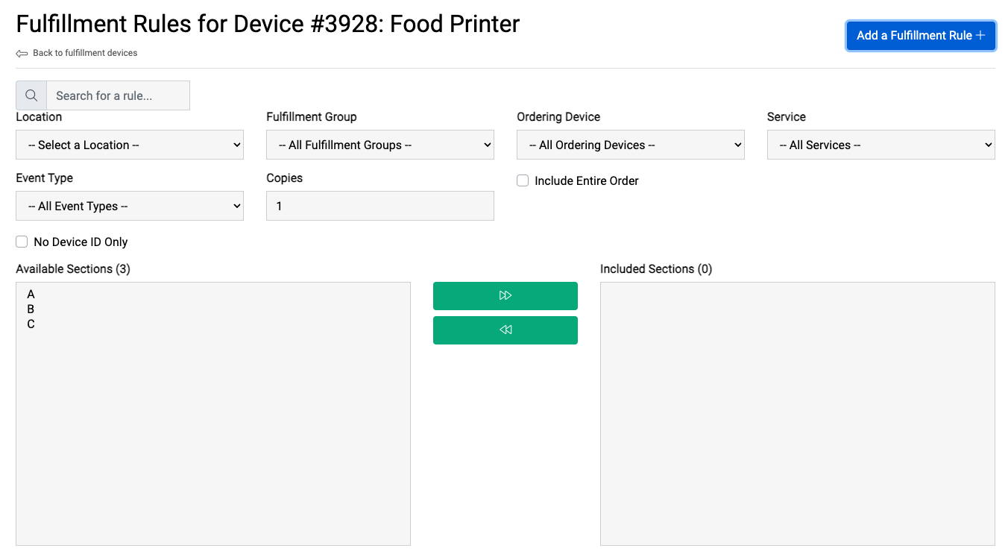Click Add a Fulfillment Rule button
Image resolution: width=1008 pixels, height=554 pixels.
pyautogui.click(x=921, y=36)
